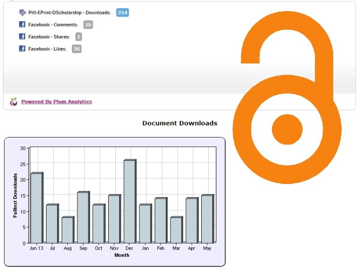
Task: Click the Month x-axis title
Action: [x=122, y=255]
